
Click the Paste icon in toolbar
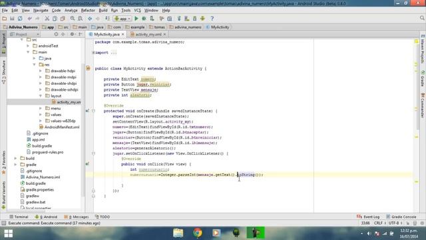click(x=63, y=19)
